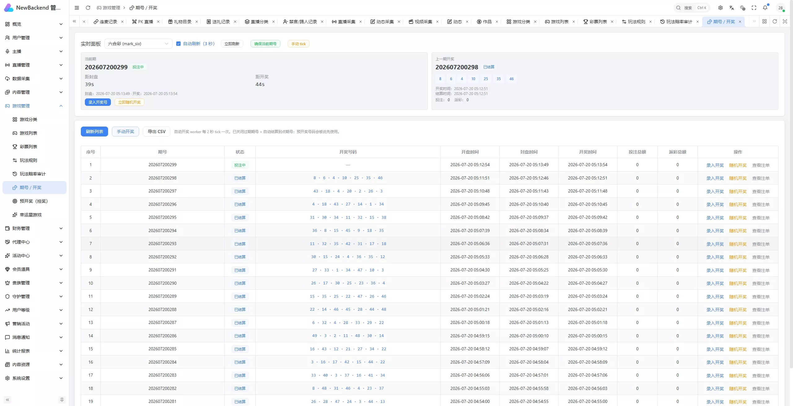
Task: Click the page reload icon beside breadcrumb
Action: (88, 8)
